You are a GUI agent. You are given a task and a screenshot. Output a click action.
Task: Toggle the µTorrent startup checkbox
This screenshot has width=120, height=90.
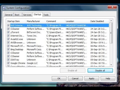pyautogui.click(x=8, y=32)
